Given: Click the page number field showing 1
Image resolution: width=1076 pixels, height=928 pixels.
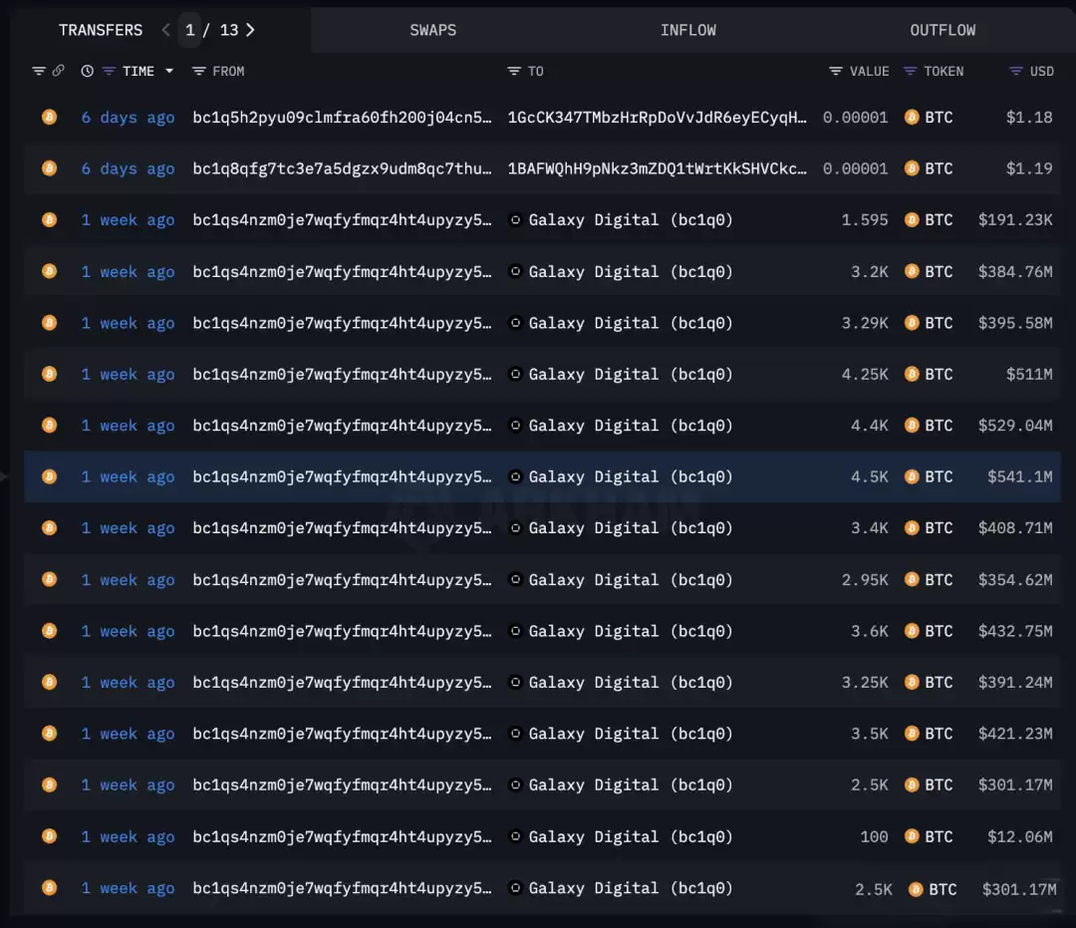Looking at the screenshot, I should pyautogui.click(x=190, y=30).
